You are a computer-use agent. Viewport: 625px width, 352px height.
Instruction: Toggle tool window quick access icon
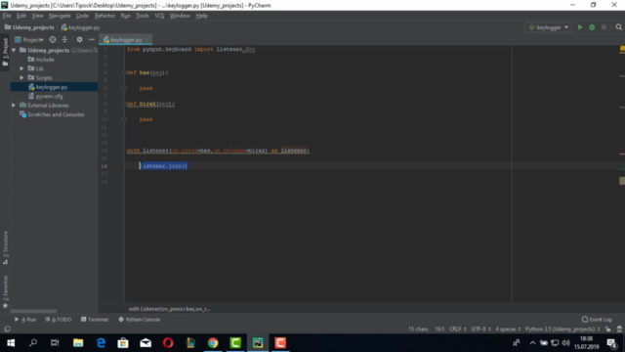click(7, 330)
